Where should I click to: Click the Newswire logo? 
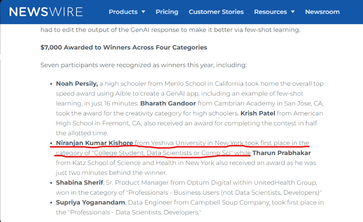(46, 12)
